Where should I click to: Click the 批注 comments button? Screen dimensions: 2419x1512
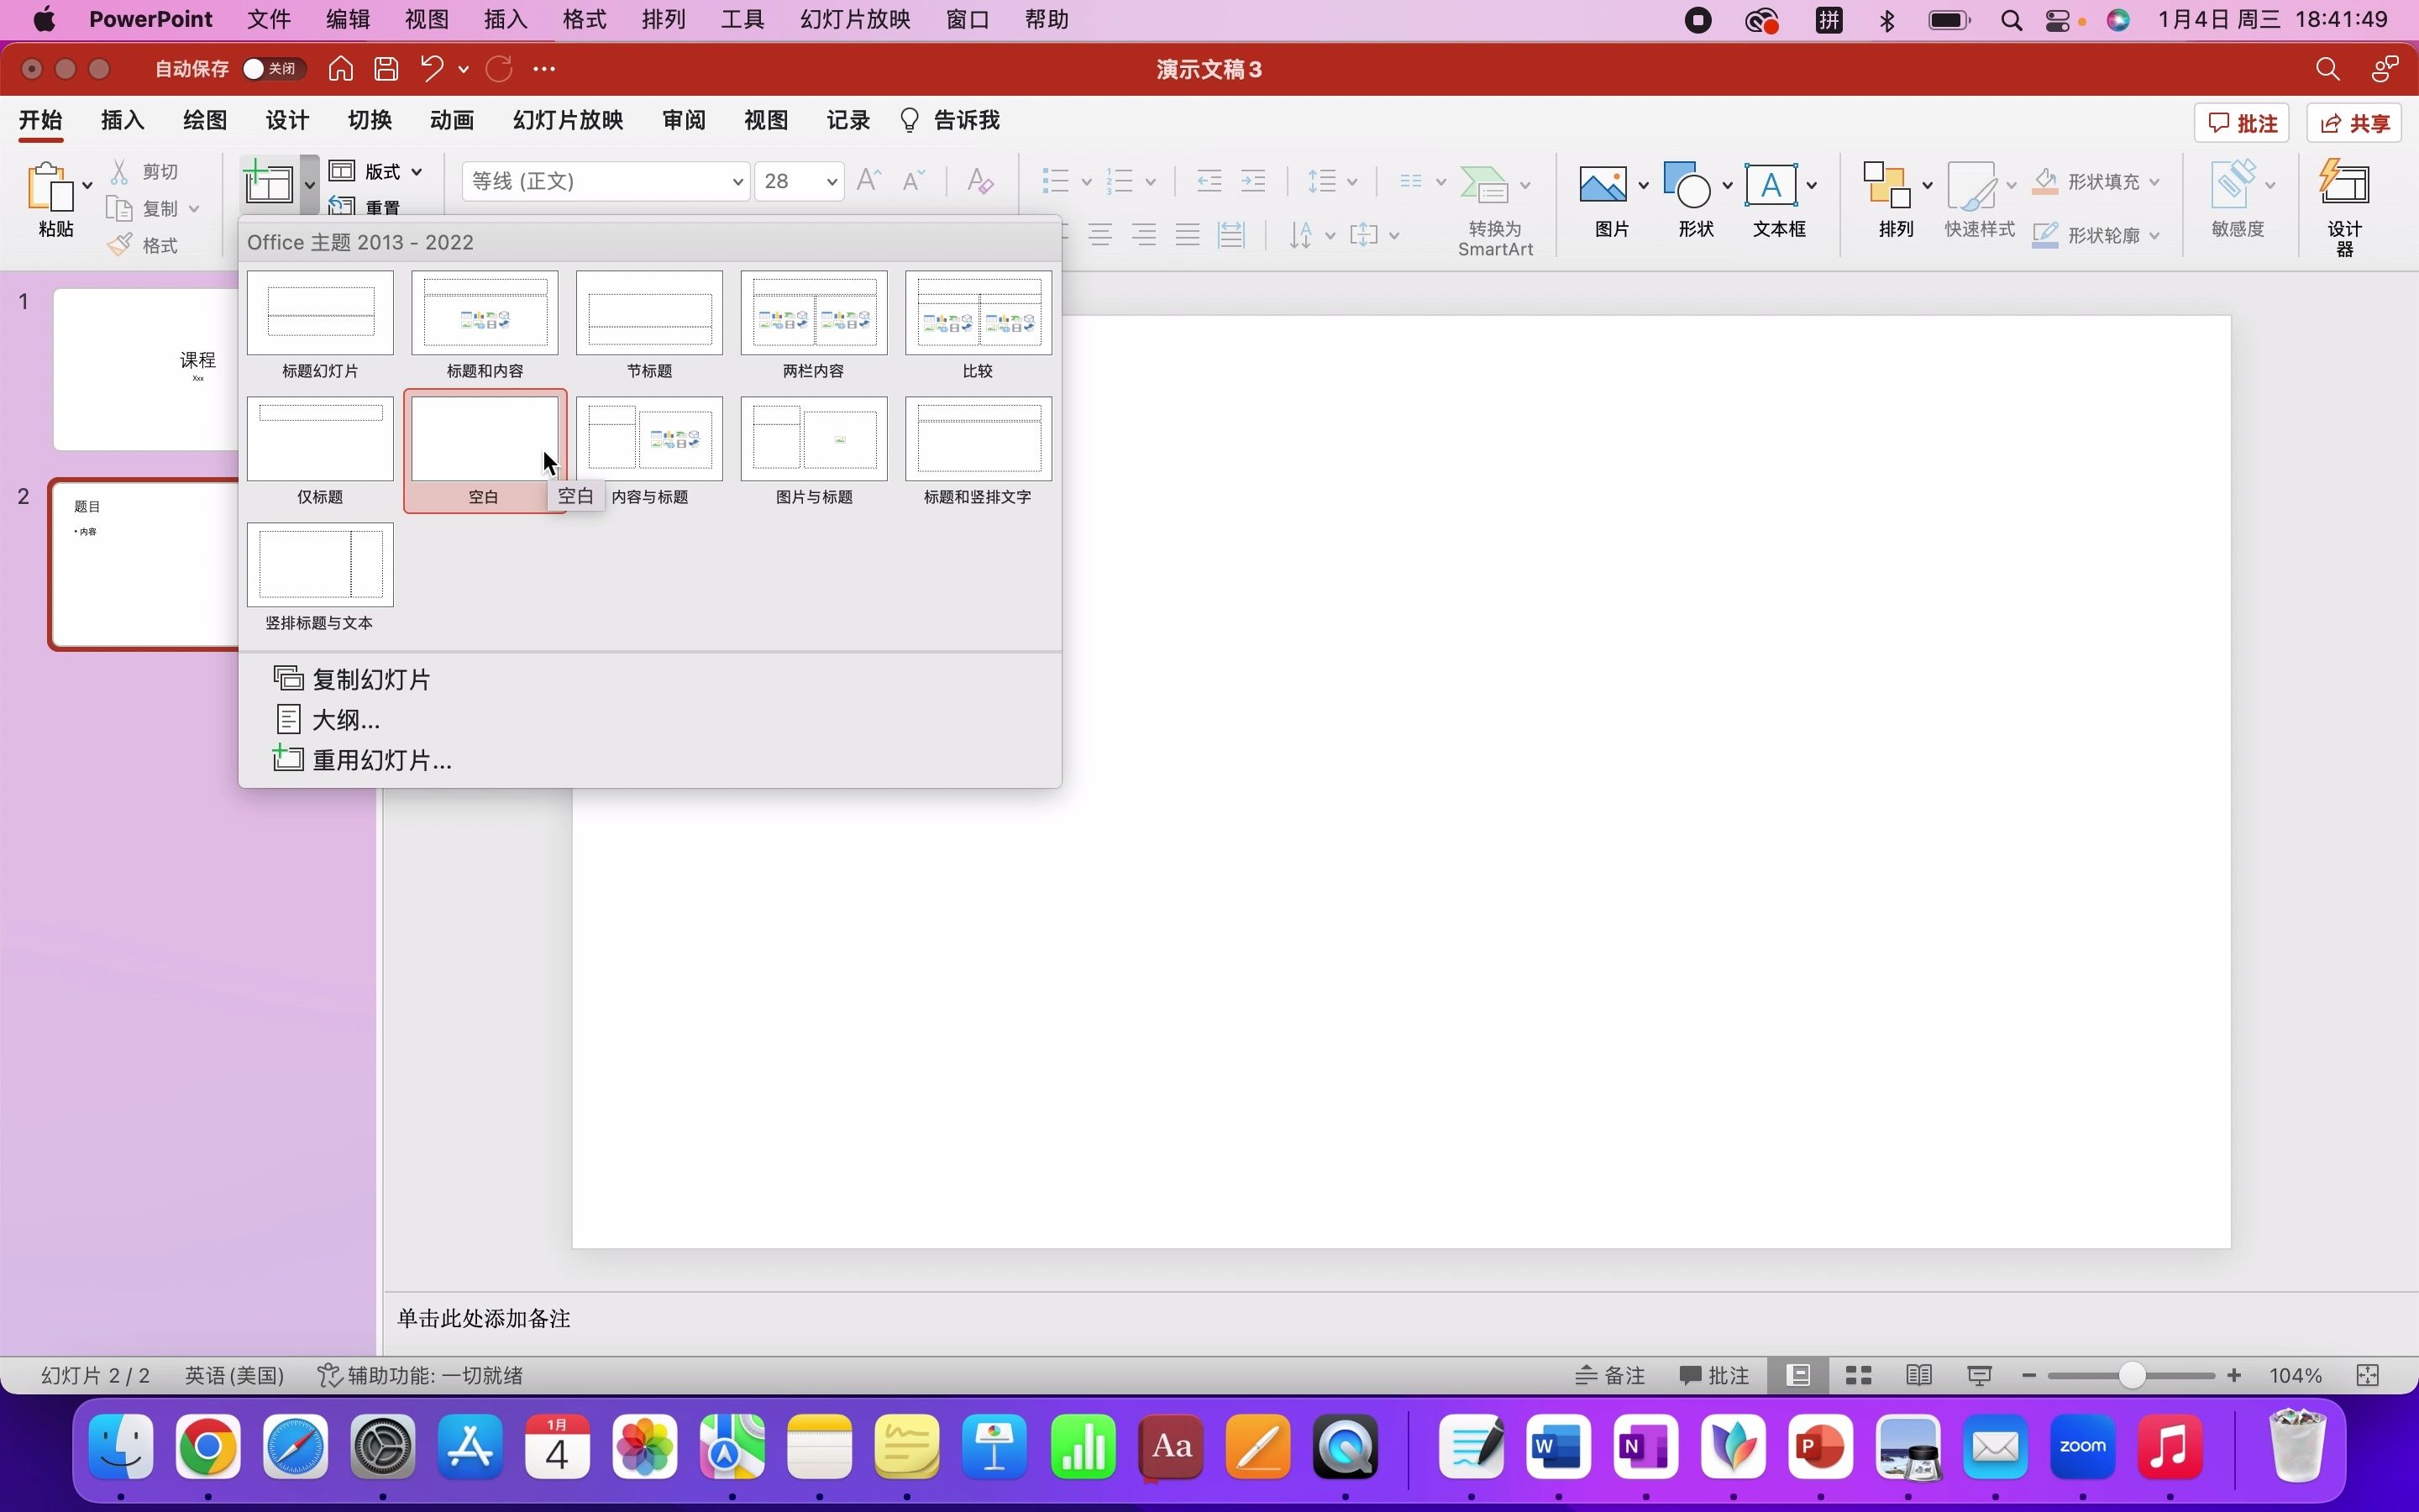[2241, 123]
